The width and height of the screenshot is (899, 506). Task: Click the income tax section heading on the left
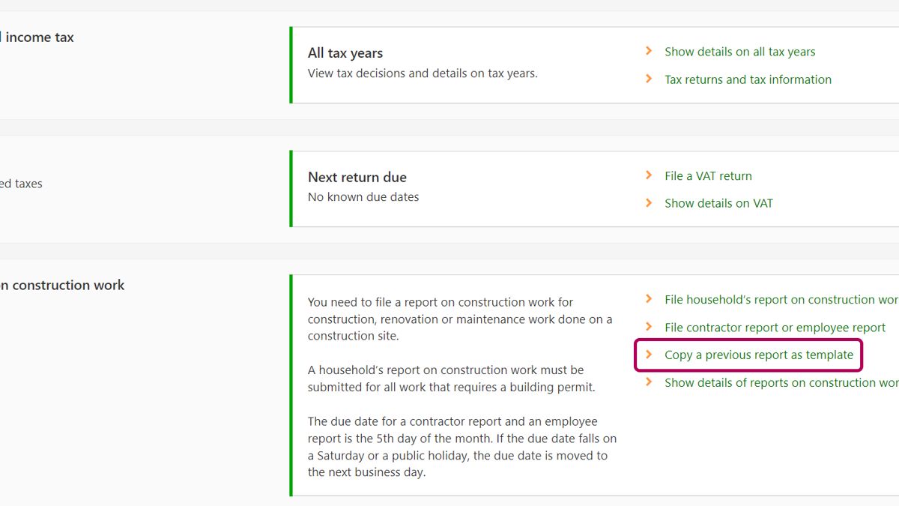[x=37, y=37]
